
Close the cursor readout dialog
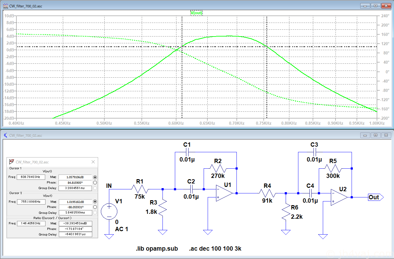tap(93, 162)
